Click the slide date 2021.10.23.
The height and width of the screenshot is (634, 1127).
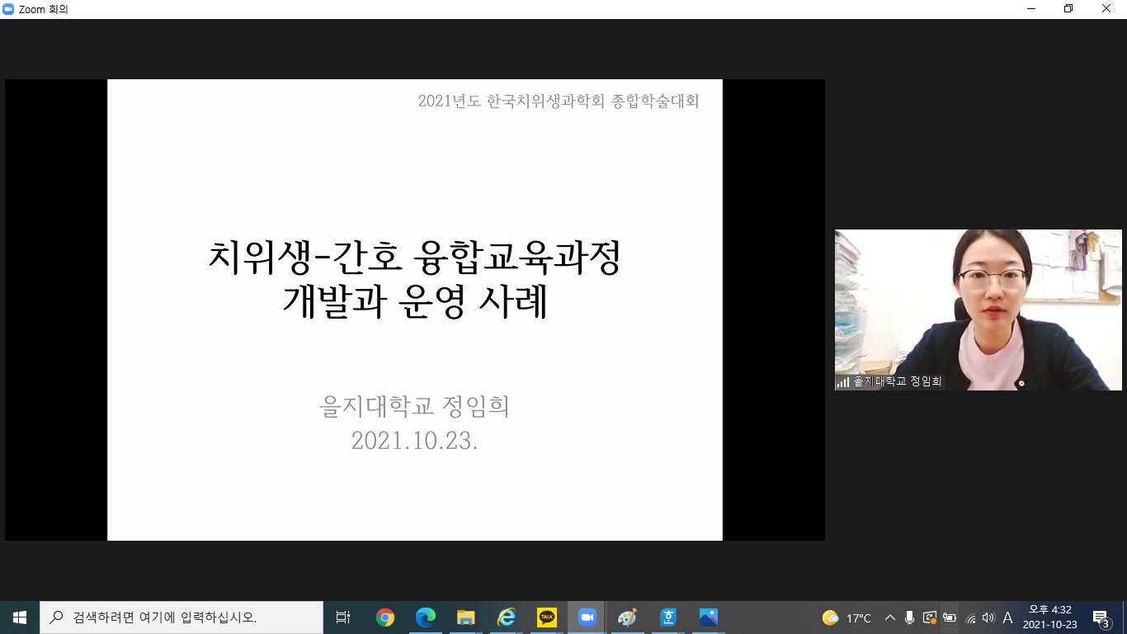(415, 440)
